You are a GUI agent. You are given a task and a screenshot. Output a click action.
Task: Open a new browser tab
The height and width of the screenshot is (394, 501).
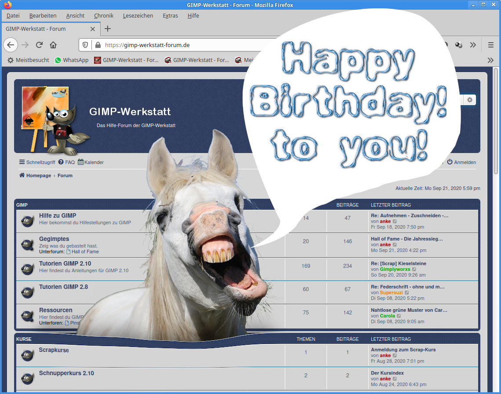[x=108, y=29]
